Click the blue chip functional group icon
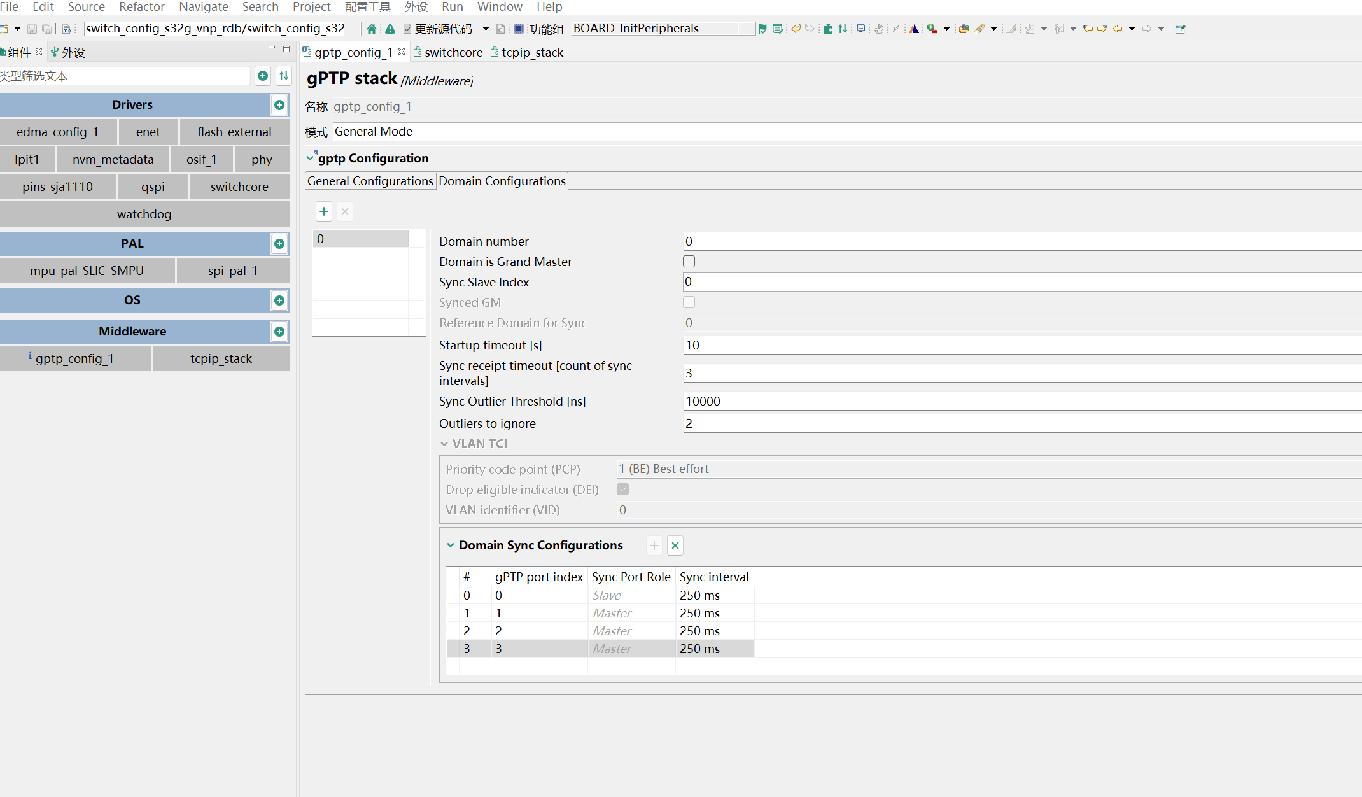The width and height of the screenshot is (1362, 797). [519, 29]
